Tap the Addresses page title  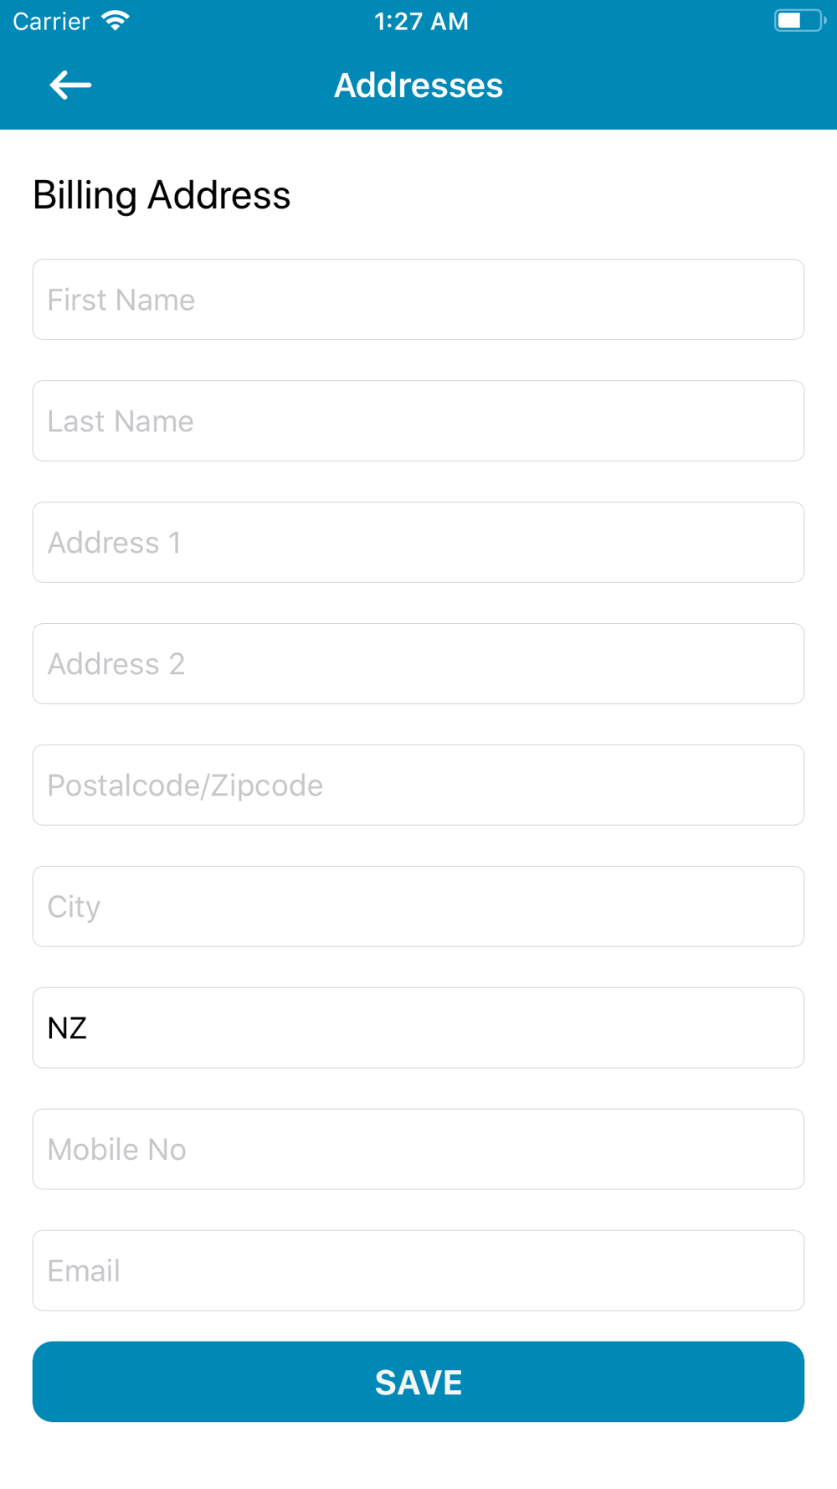pyautogui.click(x=418, y=85)
